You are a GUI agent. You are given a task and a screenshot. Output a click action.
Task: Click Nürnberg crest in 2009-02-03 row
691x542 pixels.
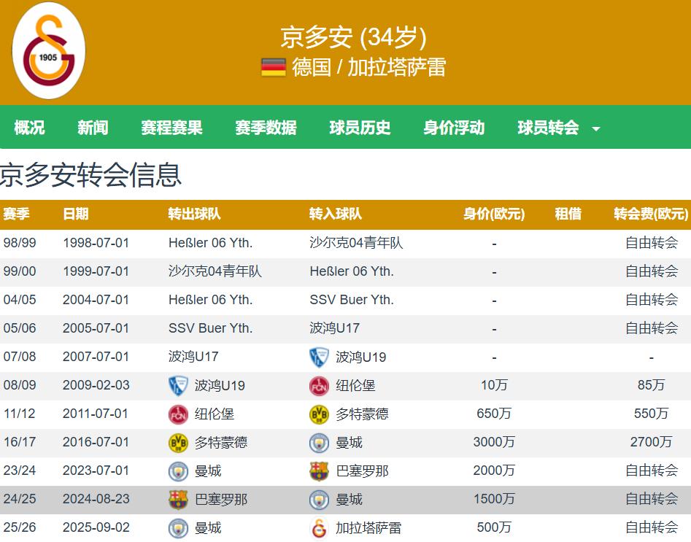(x=319, y=386)
